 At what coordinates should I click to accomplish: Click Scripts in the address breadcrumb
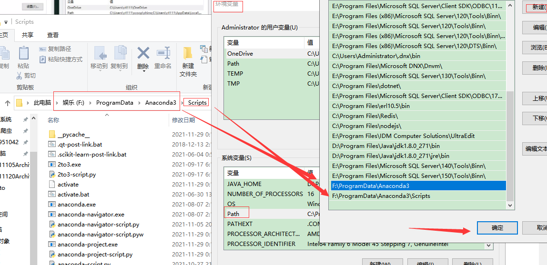[198, 102]
